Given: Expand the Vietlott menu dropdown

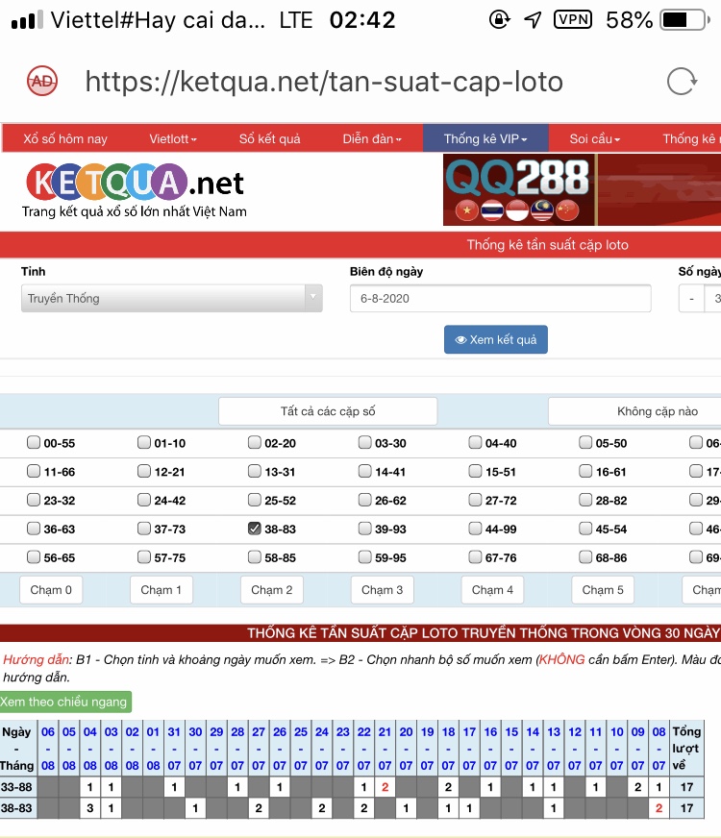Looking at the screenshot, I should [x=173, y=139].
